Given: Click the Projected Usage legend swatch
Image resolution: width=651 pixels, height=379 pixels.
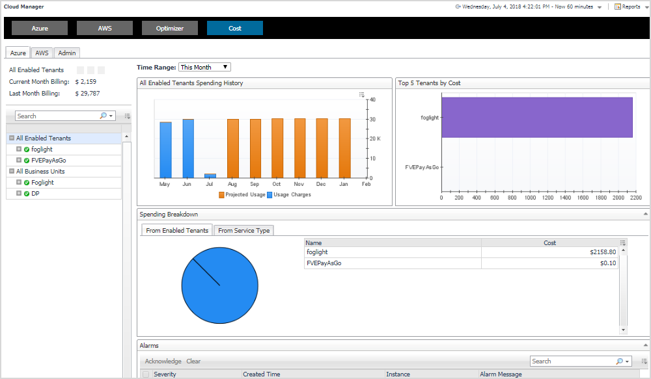Looking at the screenshot, I should (221, 195).
